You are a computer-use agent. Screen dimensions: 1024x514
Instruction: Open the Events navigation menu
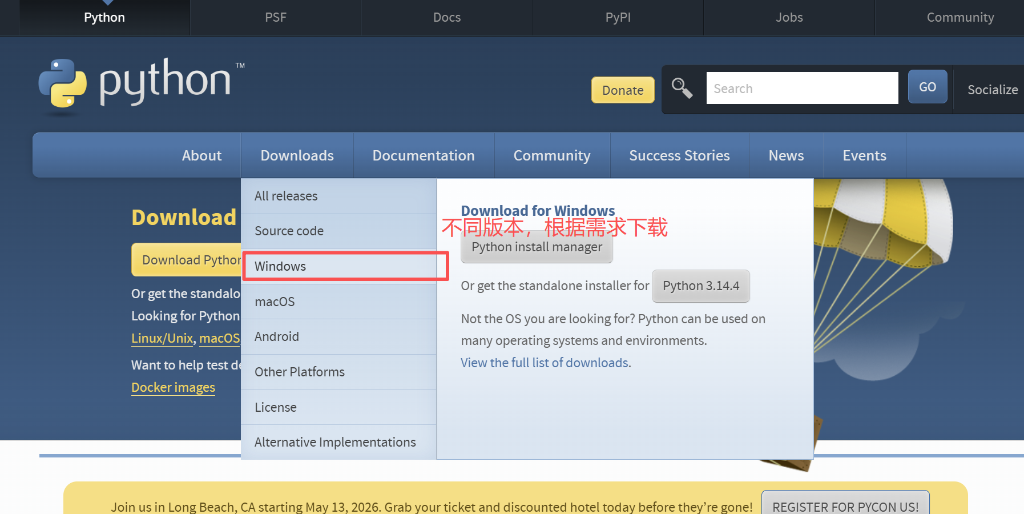click(x=864, y=155)
